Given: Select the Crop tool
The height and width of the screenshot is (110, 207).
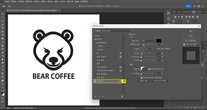Looking at the screenshot, I should pyautogui.click(x=2, y=28).
